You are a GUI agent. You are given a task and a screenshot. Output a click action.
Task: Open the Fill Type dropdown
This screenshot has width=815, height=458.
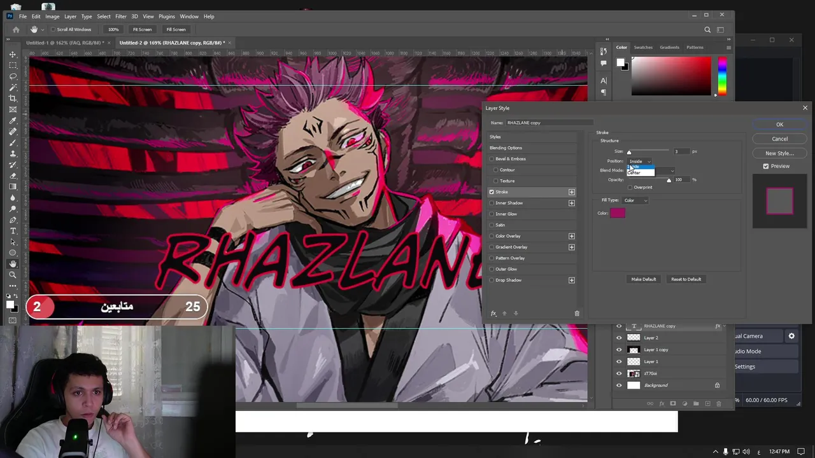pyautogui.click(x=635, y=200)
